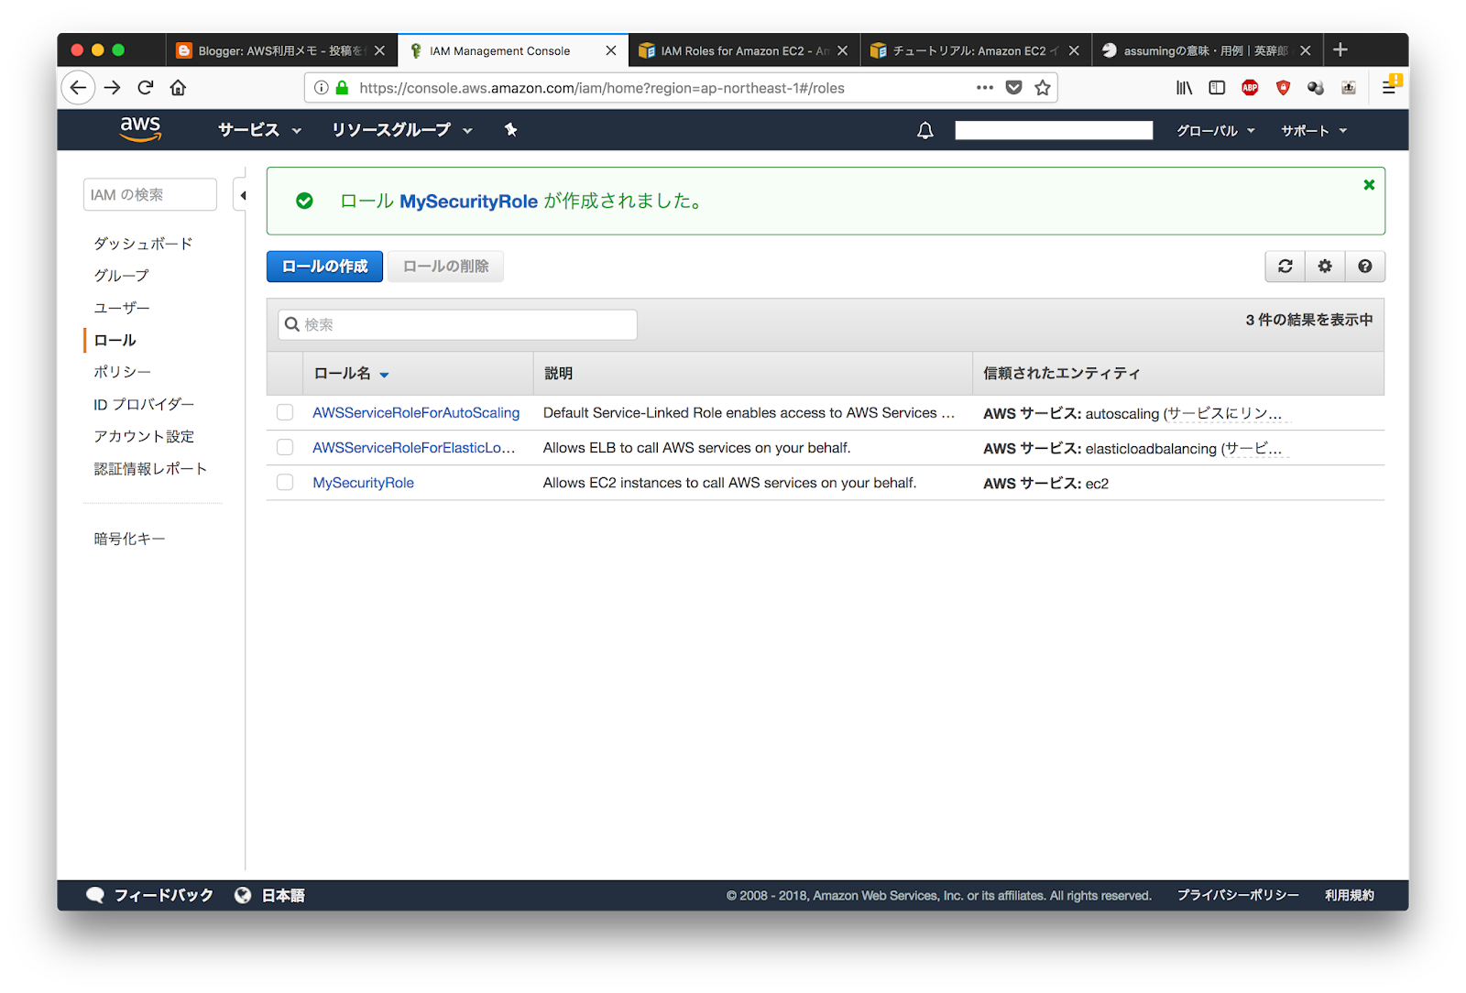Expand the サービス dropdown menu
The image size is (1466, 993).
(259, 130)
